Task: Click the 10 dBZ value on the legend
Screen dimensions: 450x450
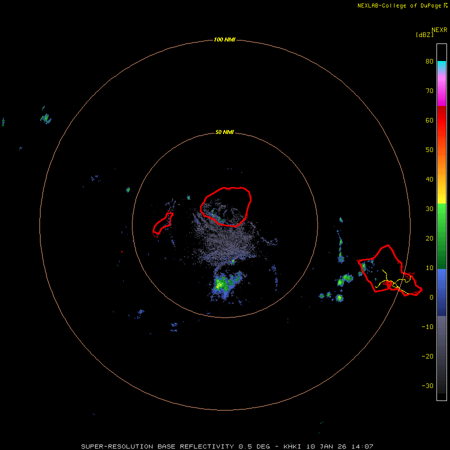Action: pos(429,268)
